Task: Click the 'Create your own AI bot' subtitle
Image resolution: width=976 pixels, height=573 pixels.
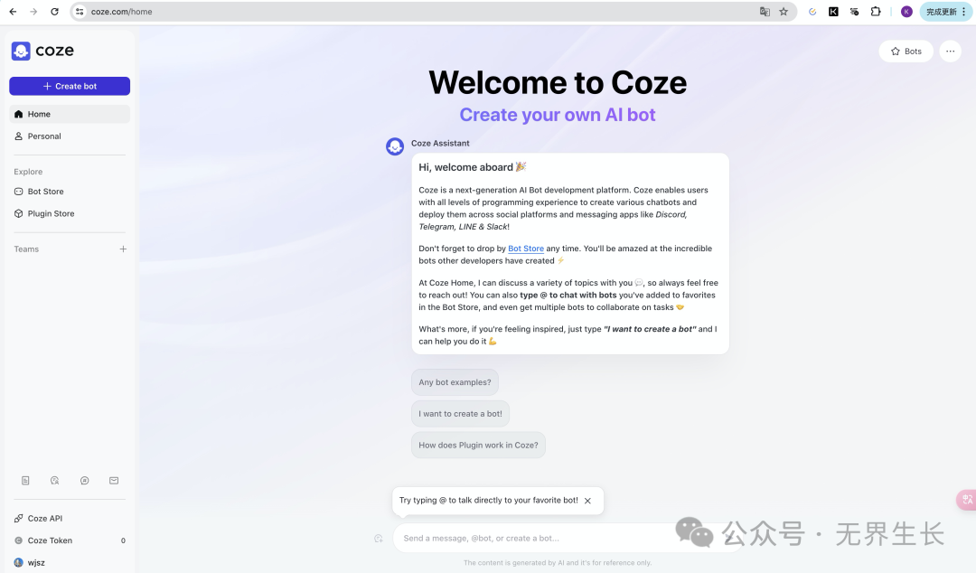Action: [x=558, y=115]
